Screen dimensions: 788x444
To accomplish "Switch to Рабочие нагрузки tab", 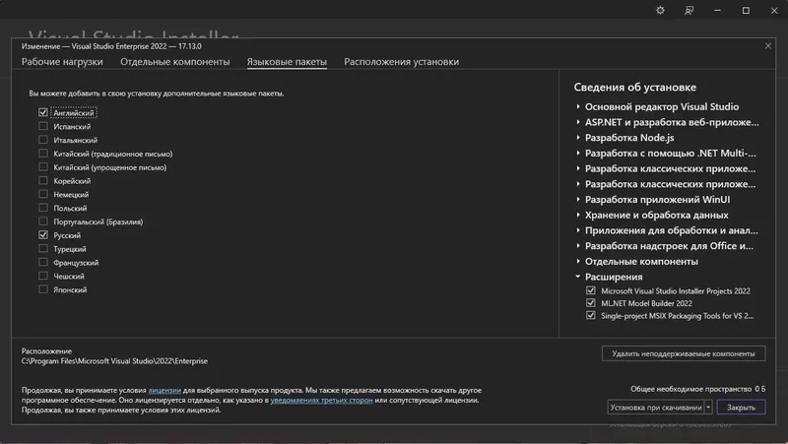I will (62, 62).
